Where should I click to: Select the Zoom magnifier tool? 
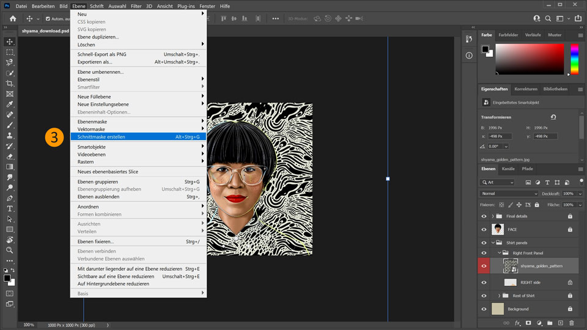10,250
